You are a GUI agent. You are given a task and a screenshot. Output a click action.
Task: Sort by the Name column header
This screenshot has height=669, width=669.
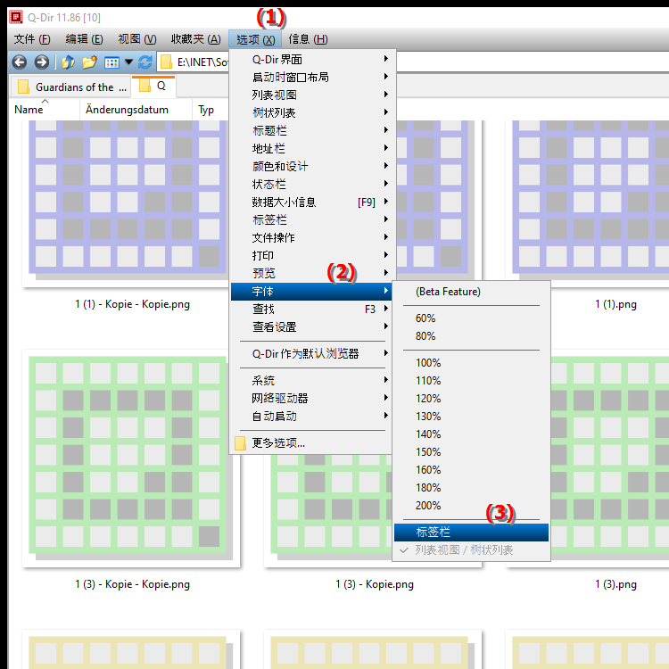45,110
